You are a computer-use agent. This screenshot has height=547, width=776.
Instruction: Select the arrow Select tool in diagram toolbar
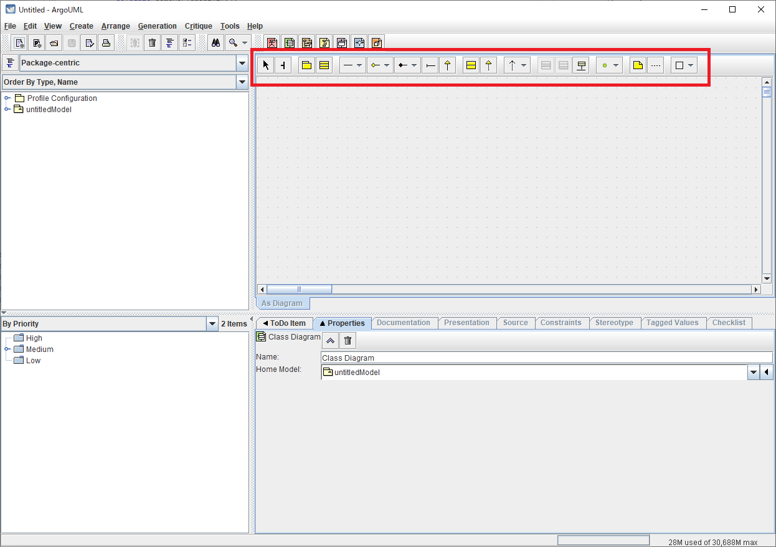(x=266, y=65)
